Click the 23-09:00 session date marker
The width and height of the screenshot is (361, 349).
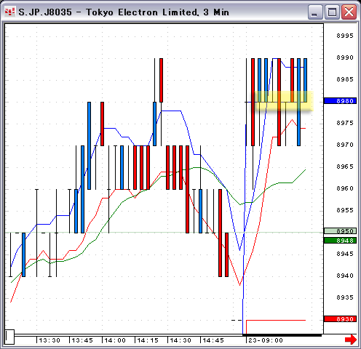(266, 340)
